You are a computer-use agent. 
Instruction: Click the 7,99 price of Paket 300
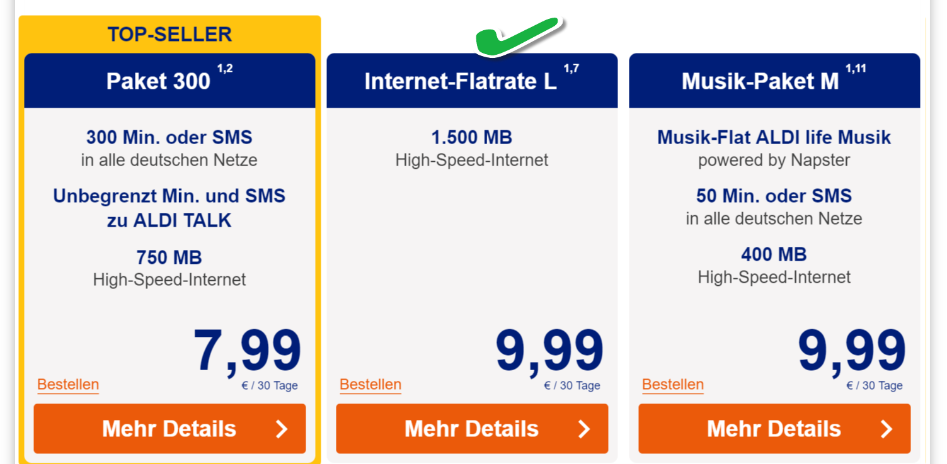(247, 351)
